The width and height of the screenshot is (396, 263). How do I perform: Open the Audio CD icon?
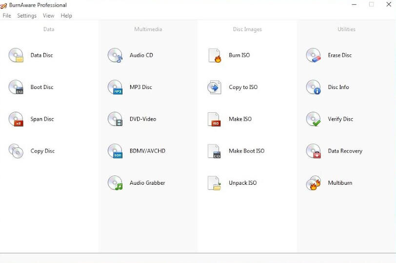pos(115,55)
